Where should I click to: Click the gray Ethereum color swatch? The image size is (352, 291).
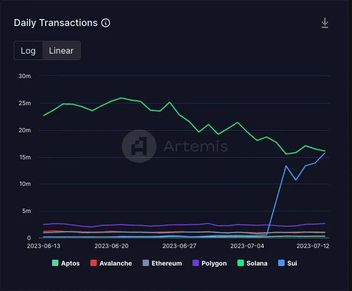[x=145, y=263]
